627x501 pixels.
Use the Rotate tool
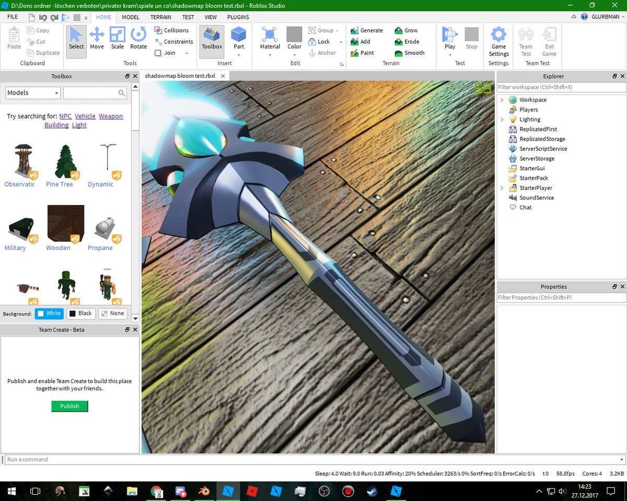138,39
